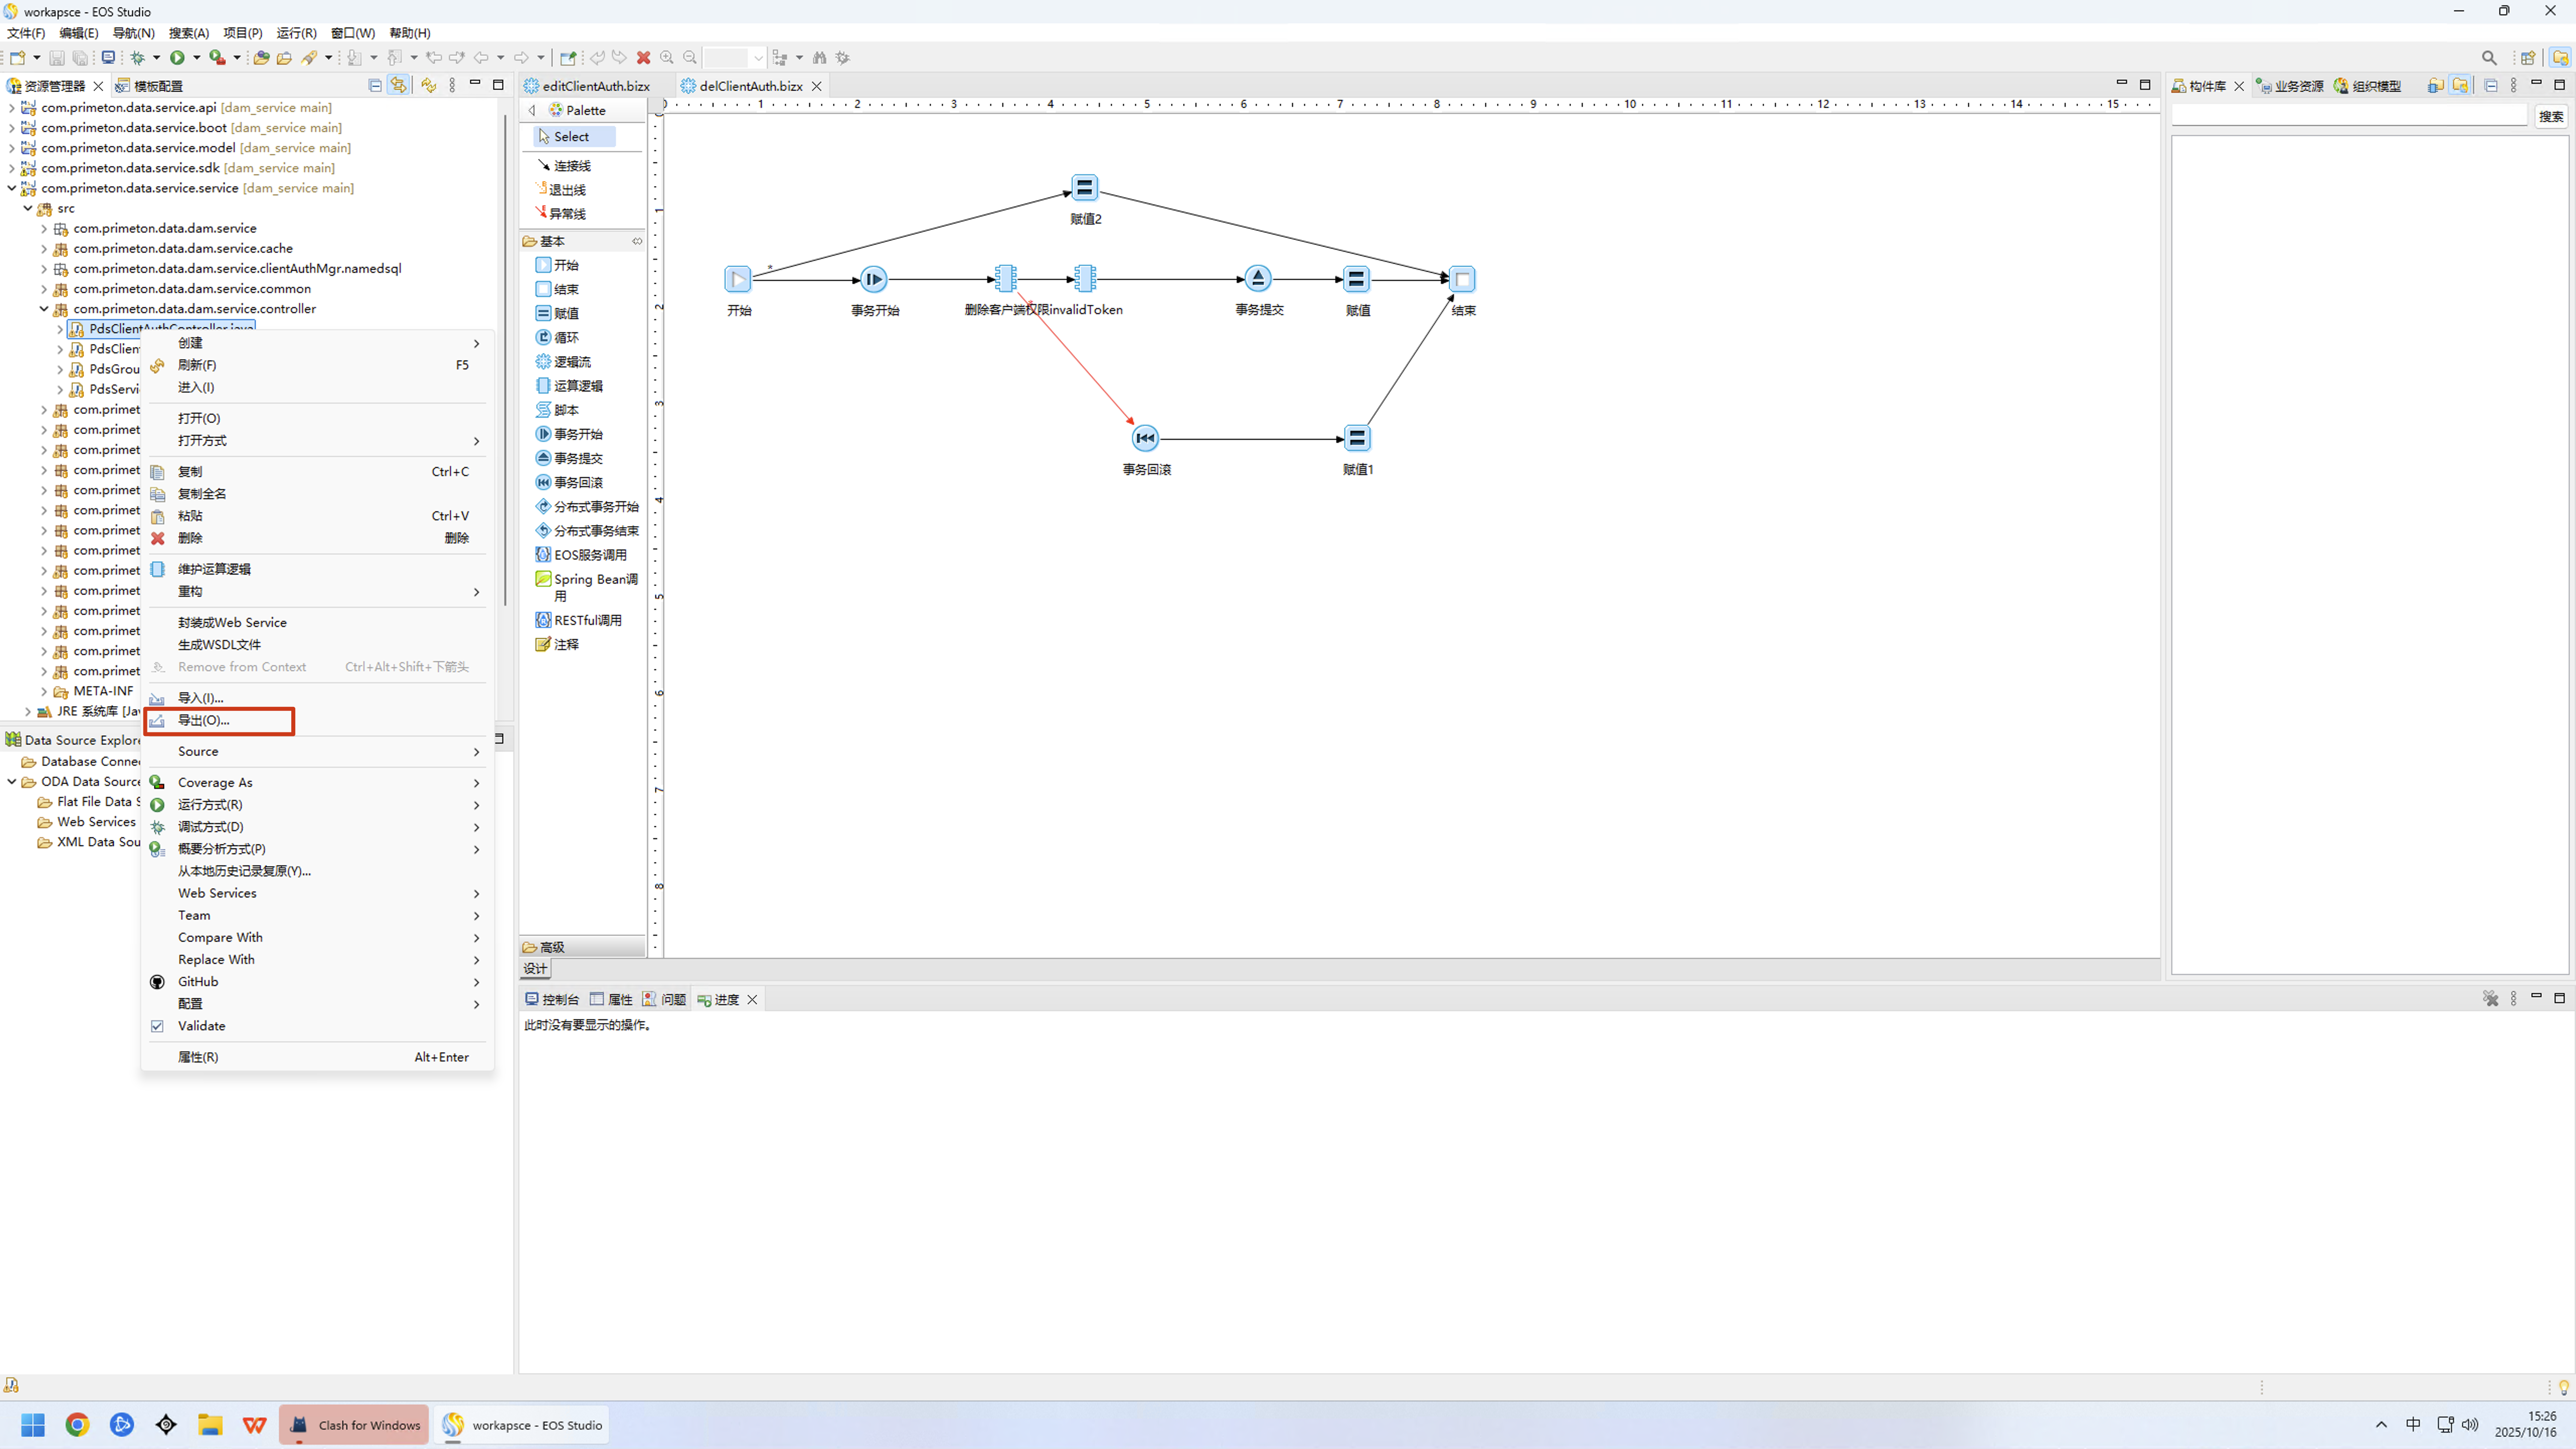
Task: Pick the 连接线 connector tool
Action: point(571,166)
